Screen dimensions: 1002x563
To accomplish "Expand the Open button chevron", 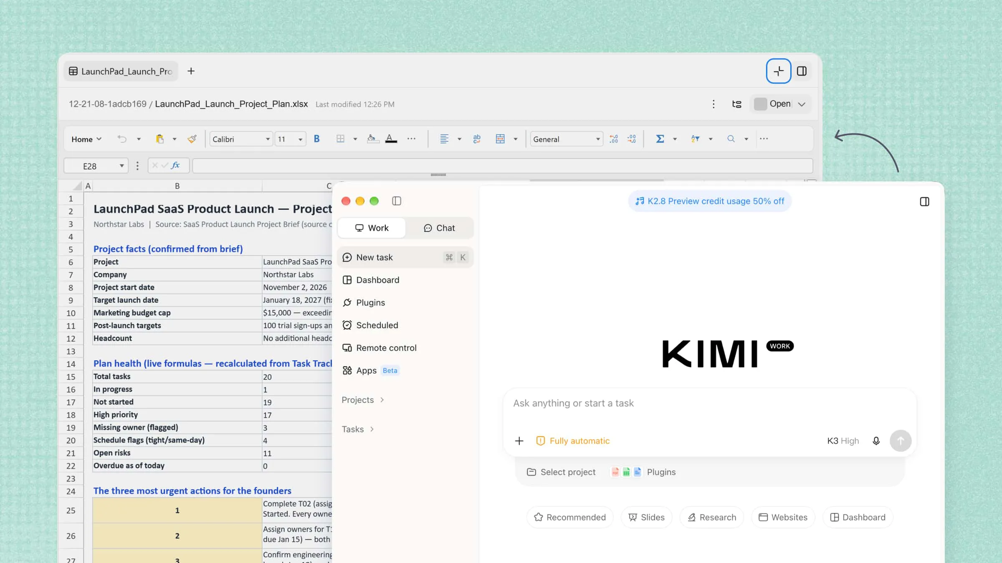I will [x=802, y=104].
